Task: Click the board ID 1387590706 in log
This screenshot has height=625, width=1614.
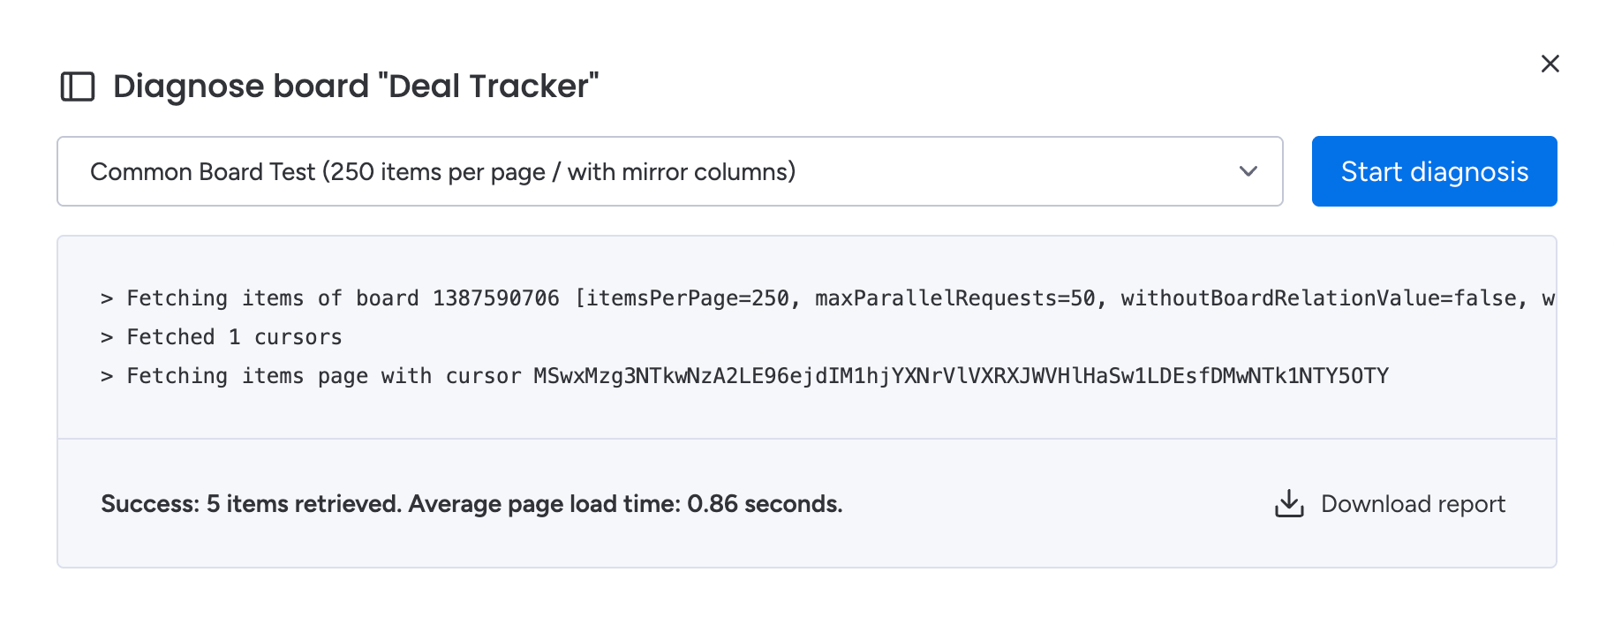Action: coord(495,298)
